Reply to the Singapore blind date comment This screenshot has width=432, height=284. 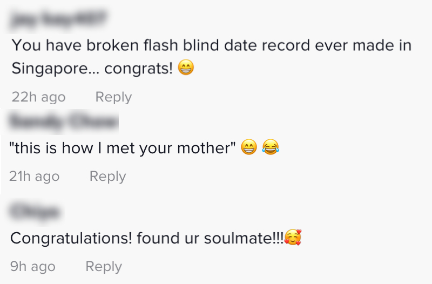point(113,97)
